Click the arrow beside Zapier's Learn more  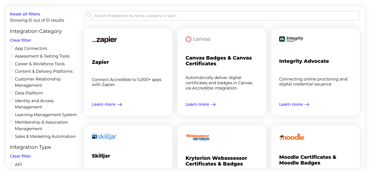coord(120,104)
